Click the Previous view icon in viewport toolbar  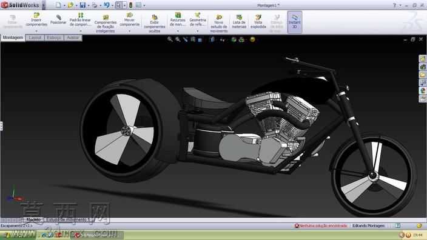[185, 39]
